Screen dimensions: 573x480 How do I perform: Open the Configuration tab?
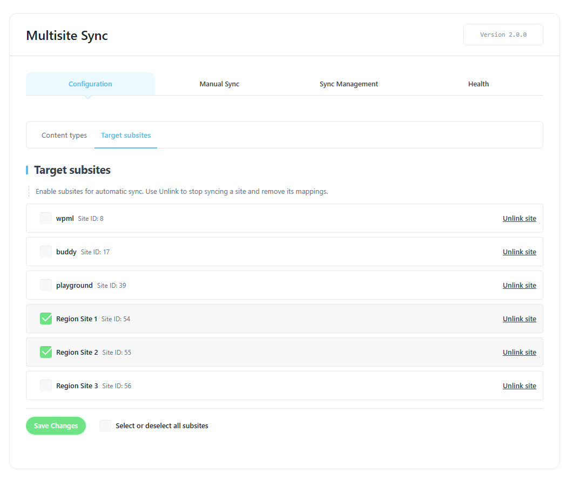tap(90, 84)
